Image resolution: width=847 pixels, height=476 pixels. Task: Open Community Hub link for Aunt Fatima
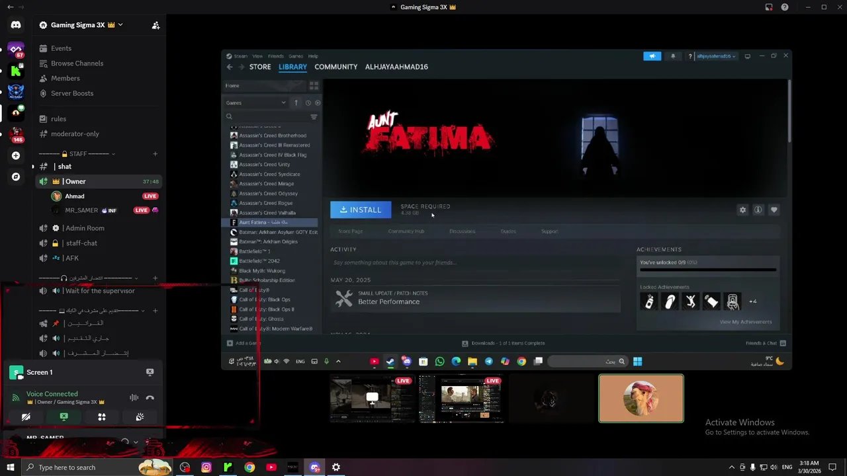[406, 231]
